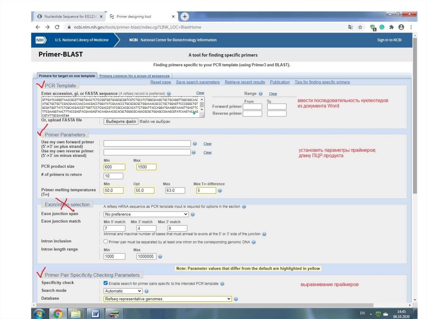This screenshot has width=427, height=319.
Task: Go forward with the browser forward arrow
Action: [x=48, y=27]
